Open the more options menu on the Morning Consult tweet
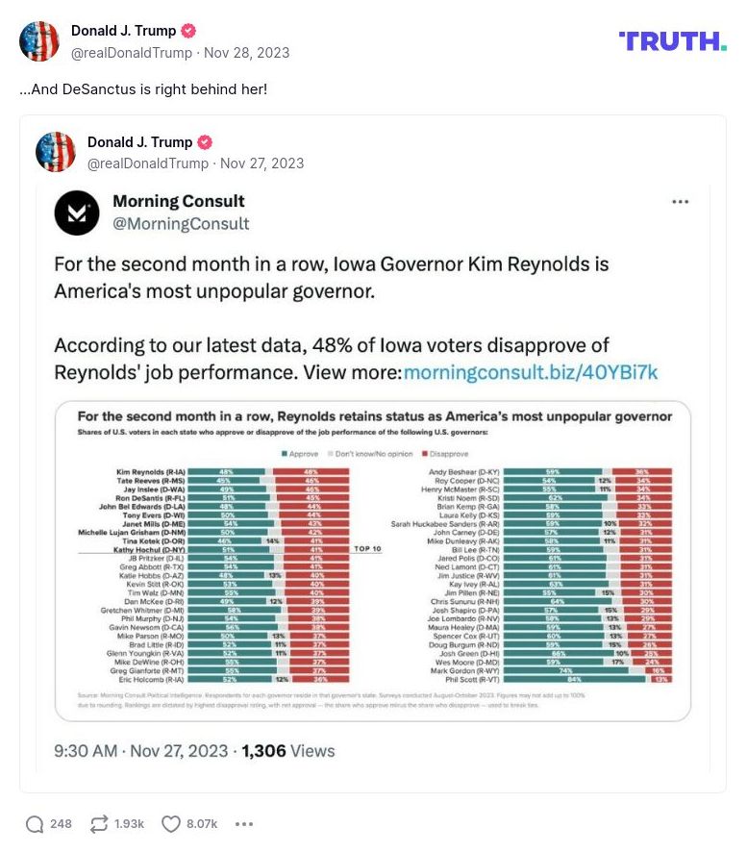 (682, 202)
